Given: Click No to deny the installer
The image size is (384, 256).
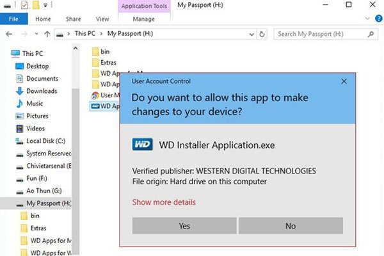Looking at the screenshot, I should point(291,225).
